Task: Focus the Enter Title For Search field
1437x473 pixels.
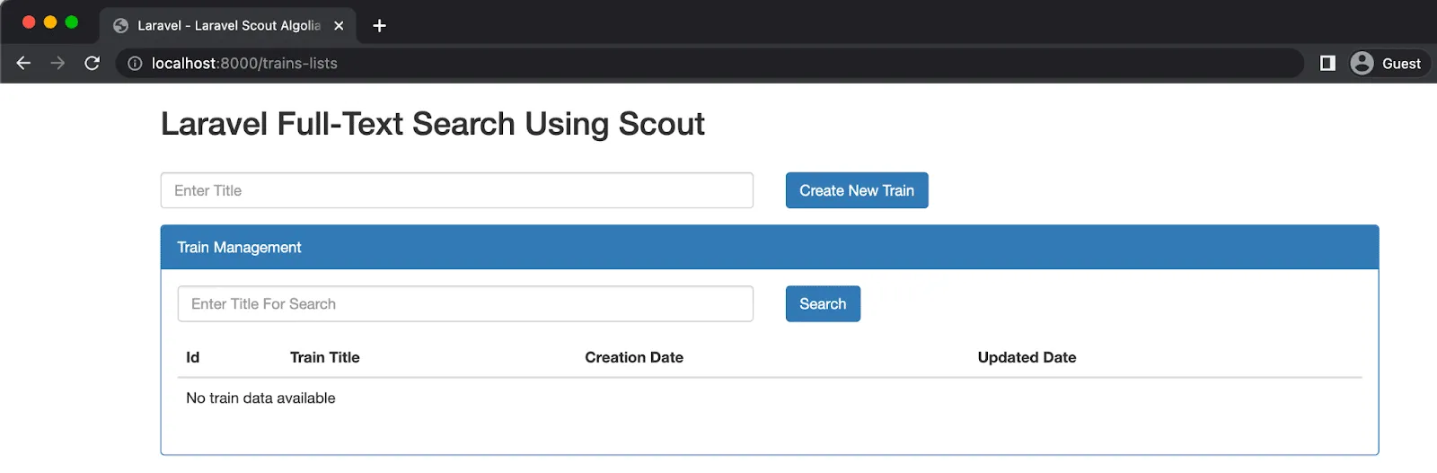Action: [465, 303]
